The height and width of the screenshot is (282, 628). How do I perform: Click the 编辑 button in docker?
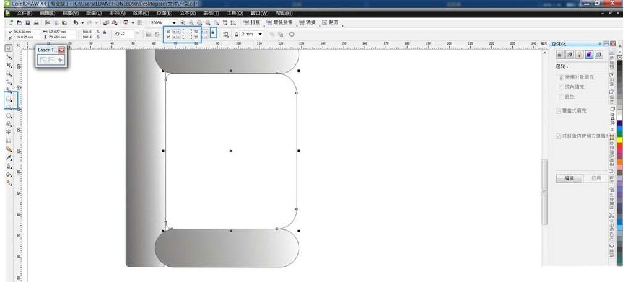tap(569, 178)
